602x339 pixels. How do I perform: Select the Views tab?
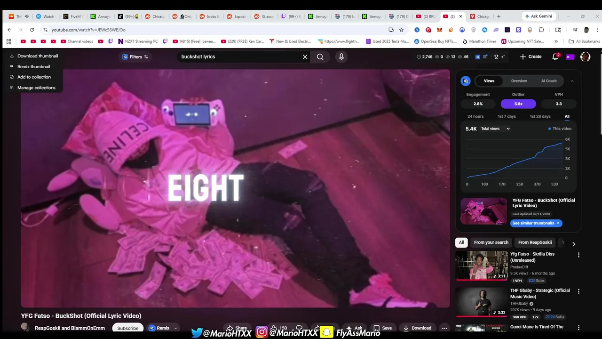point(489,81)
